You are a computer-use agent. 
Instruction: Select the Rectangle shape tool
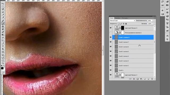[x=3, y=52]
